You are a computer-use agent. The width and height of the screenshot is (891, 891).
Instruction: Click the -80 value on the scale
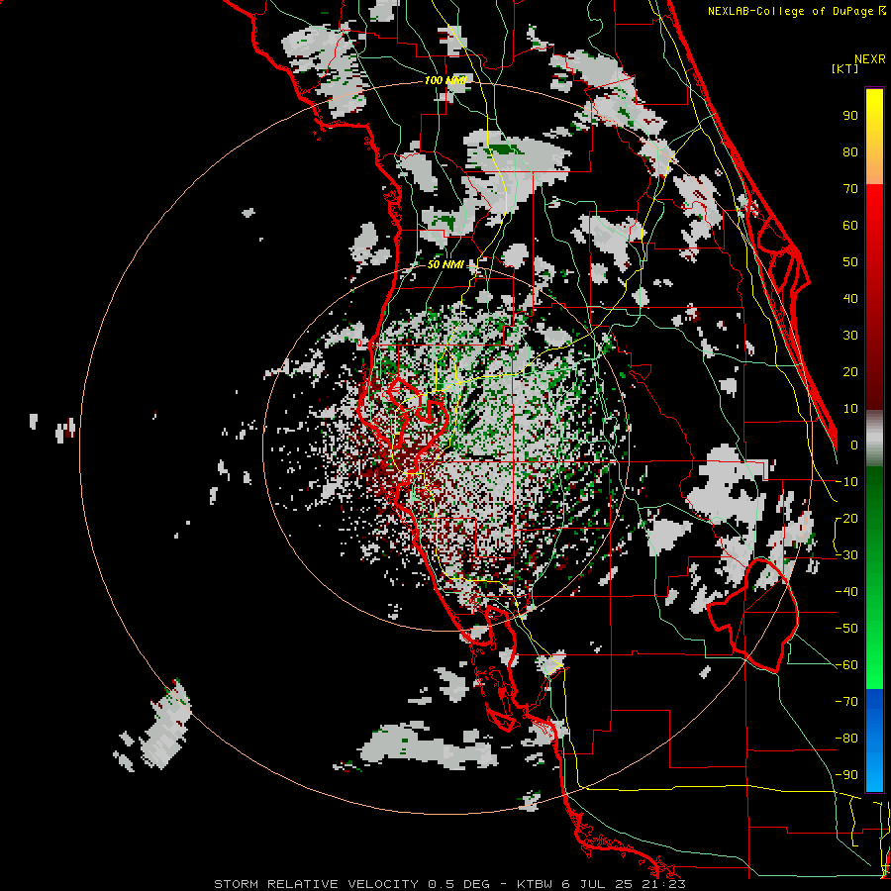846,739
